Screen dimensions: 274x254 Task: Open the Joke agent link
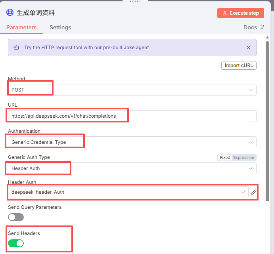pyautogui.click(x=136, y=48)
